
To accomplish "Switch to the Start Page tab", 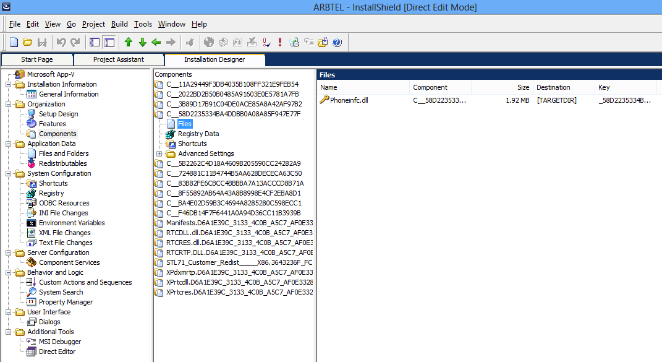I will (37, 59).
